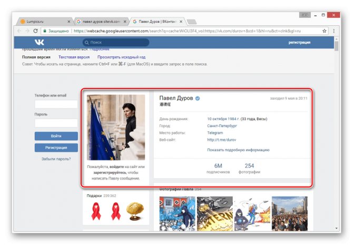Click the VK logo in header
The height and width of the screenshot is (245, 353).
tap(40, 42)
